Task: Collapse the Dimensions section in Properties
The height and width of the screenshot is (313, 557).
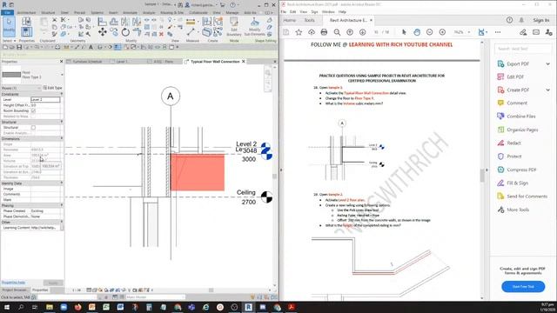Action: [62, 138]
